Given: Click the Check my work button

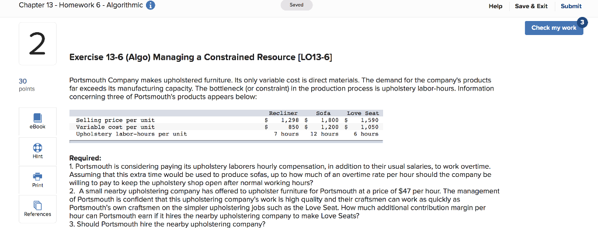Looking at the screenshot, I should pos(554,28).
